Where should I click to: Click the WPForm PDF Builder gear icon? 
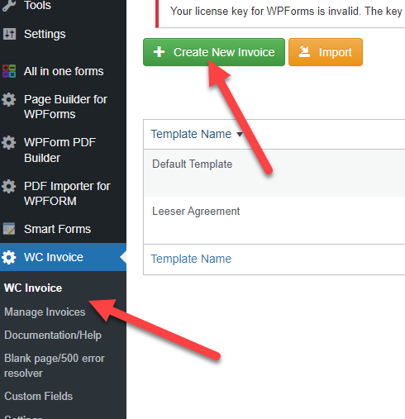pos(9,142)
